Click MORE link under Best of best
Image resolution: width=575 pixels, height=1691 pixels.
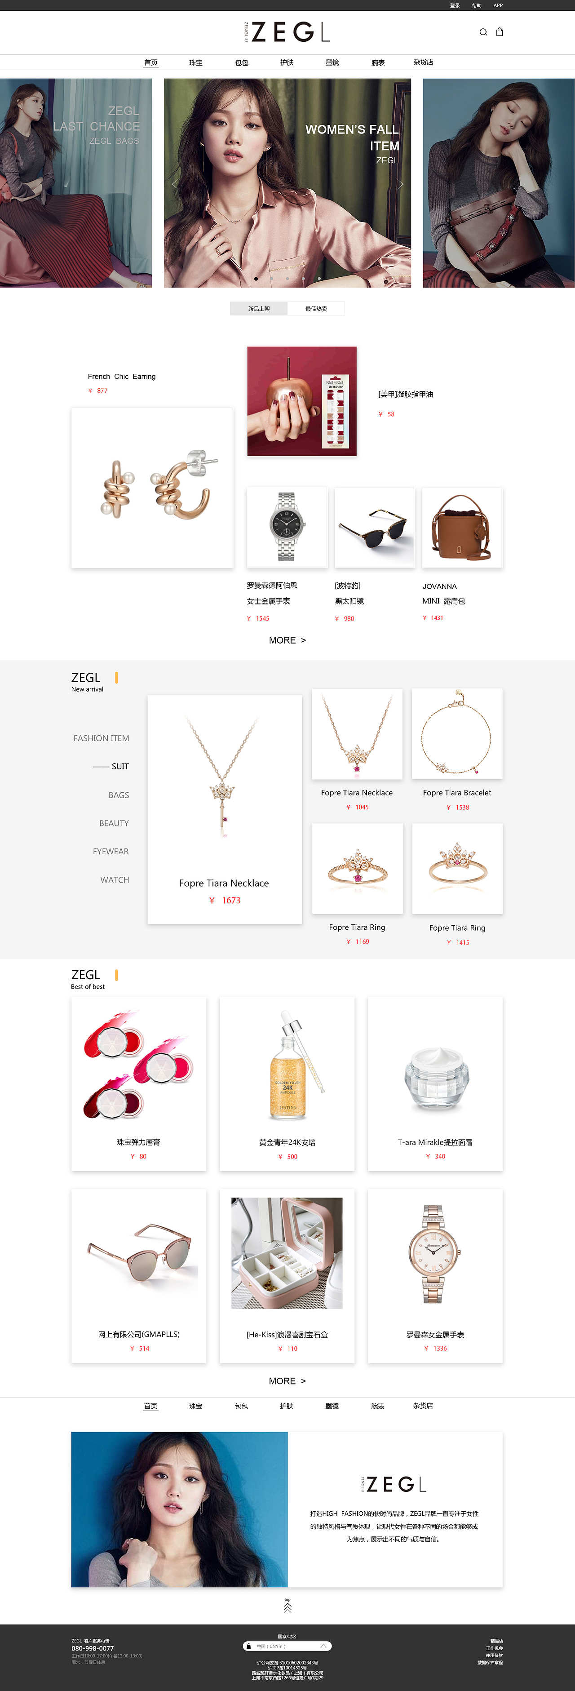(287, 1381)
